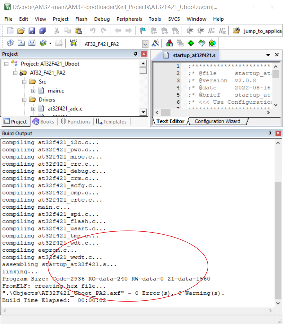
Task: Paste clipboard with the Paste icon
Action: click(78, 31)
